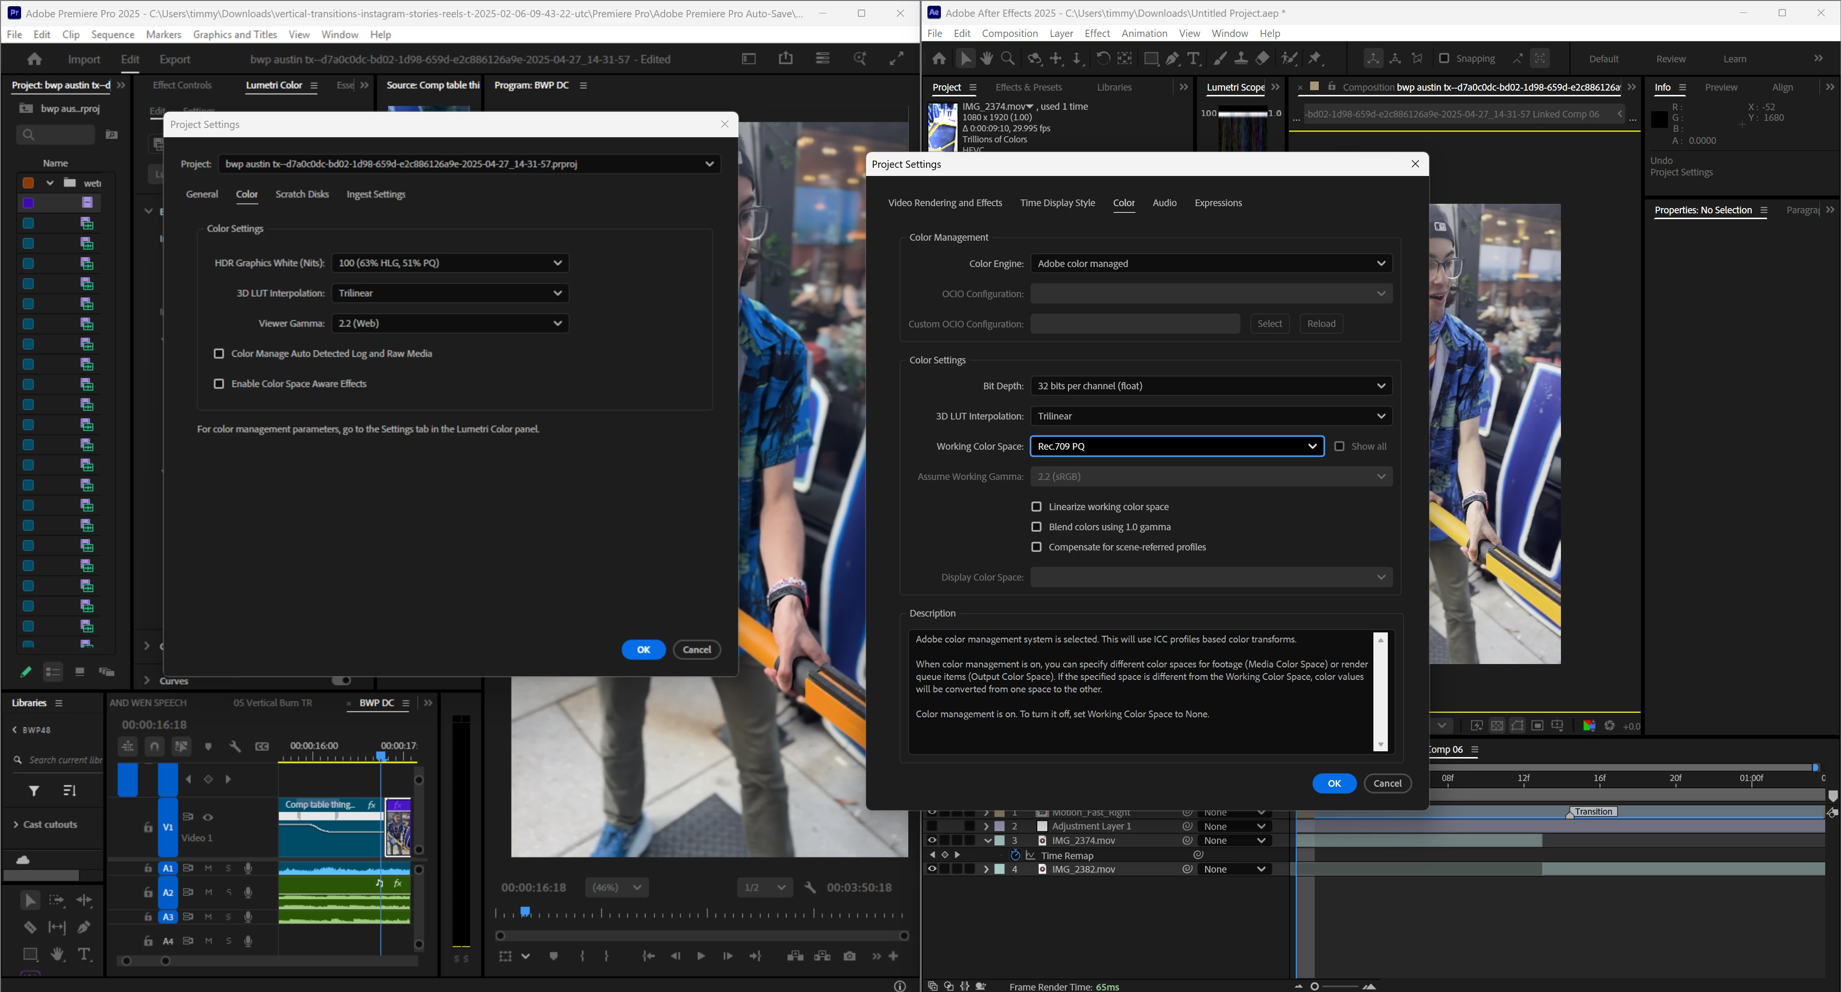Open the Viewer Gamma dropdown

coord(449,323)
